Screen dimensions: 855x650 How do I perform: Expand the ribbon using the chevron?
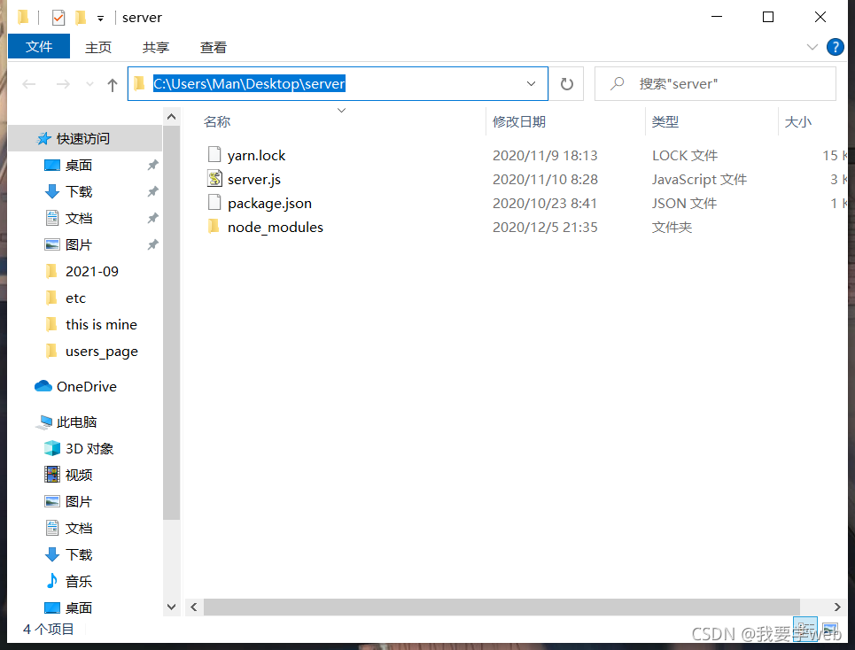[x=812, y=47]
